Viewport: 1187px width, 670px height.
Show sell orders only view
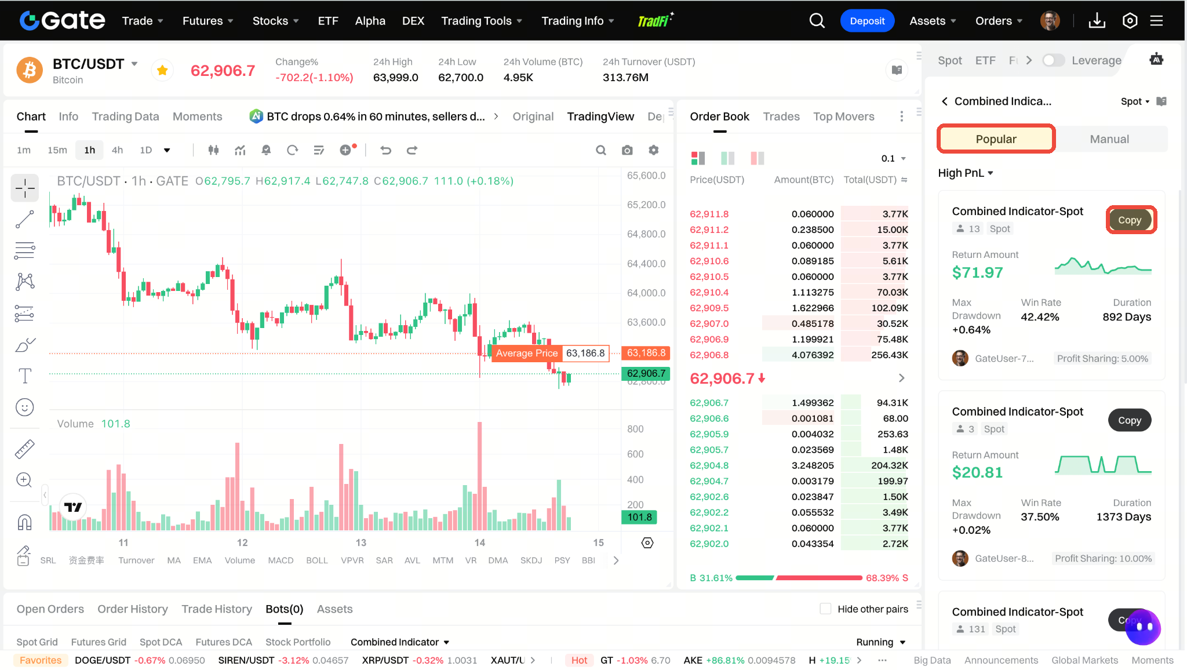[757, 158]
